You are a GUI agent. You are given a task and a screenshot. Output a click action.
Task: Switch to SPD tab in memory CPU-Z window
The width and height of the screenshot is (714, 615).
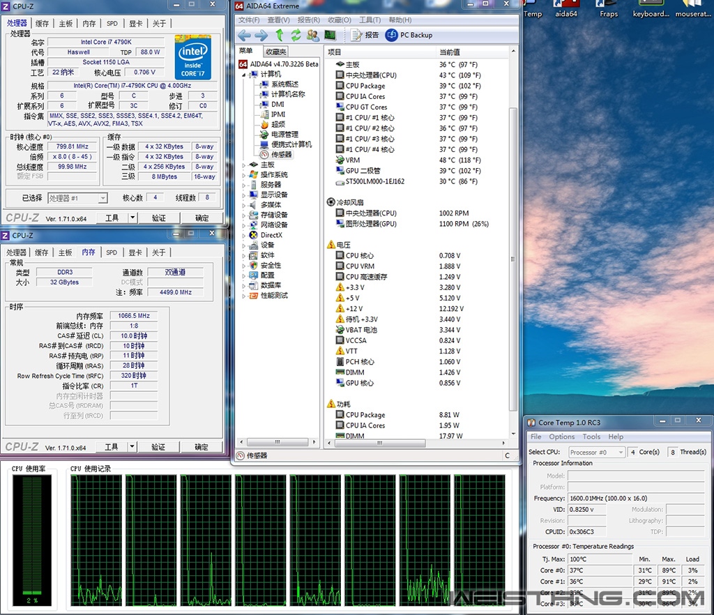coord(112,252)
